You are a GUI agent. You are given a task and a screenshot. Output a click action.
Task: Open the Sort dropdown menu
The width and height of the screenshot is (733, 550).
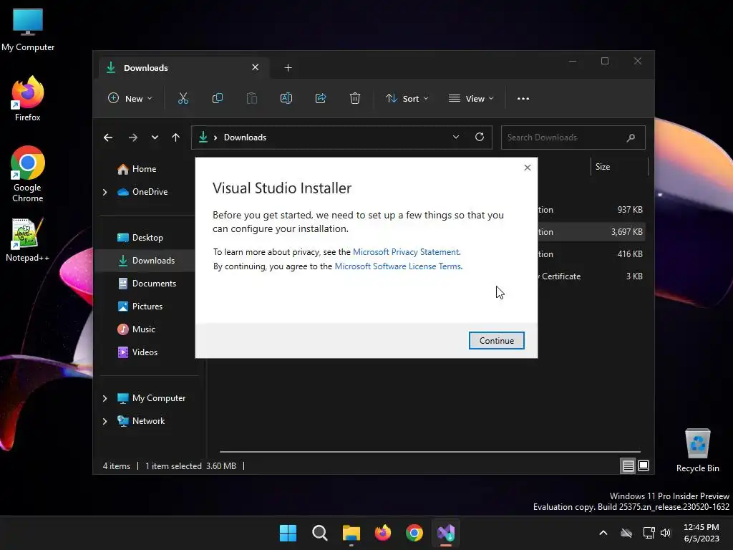pyautogui.click(x=407, y=98)
